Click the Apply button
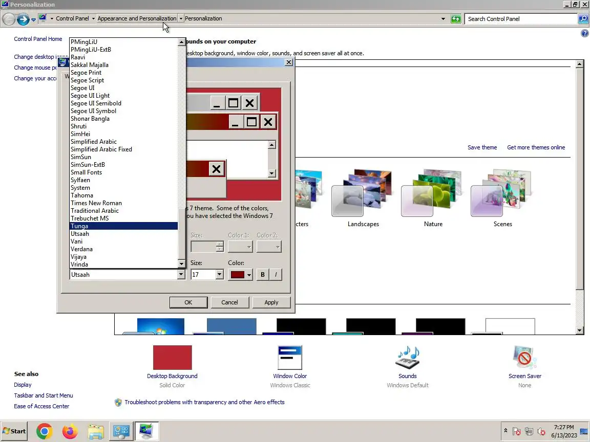The height and width of the screenshot is (442, 590). (271, 302)
